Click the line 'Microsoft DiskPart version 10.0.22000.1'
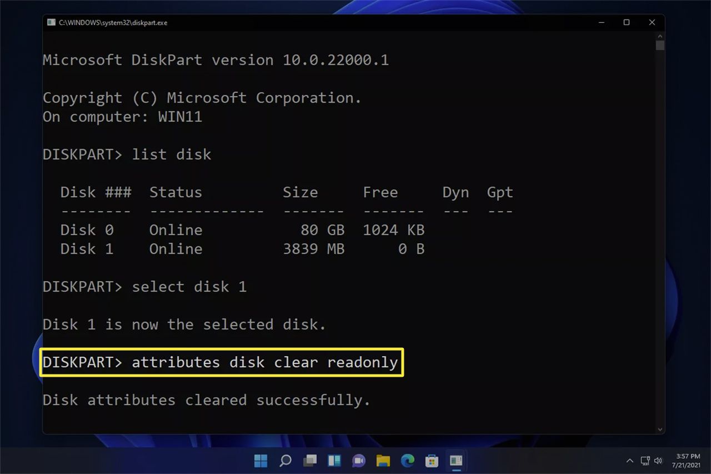The width and height of the screenshot is (711, 474). [x=216, y=60]
